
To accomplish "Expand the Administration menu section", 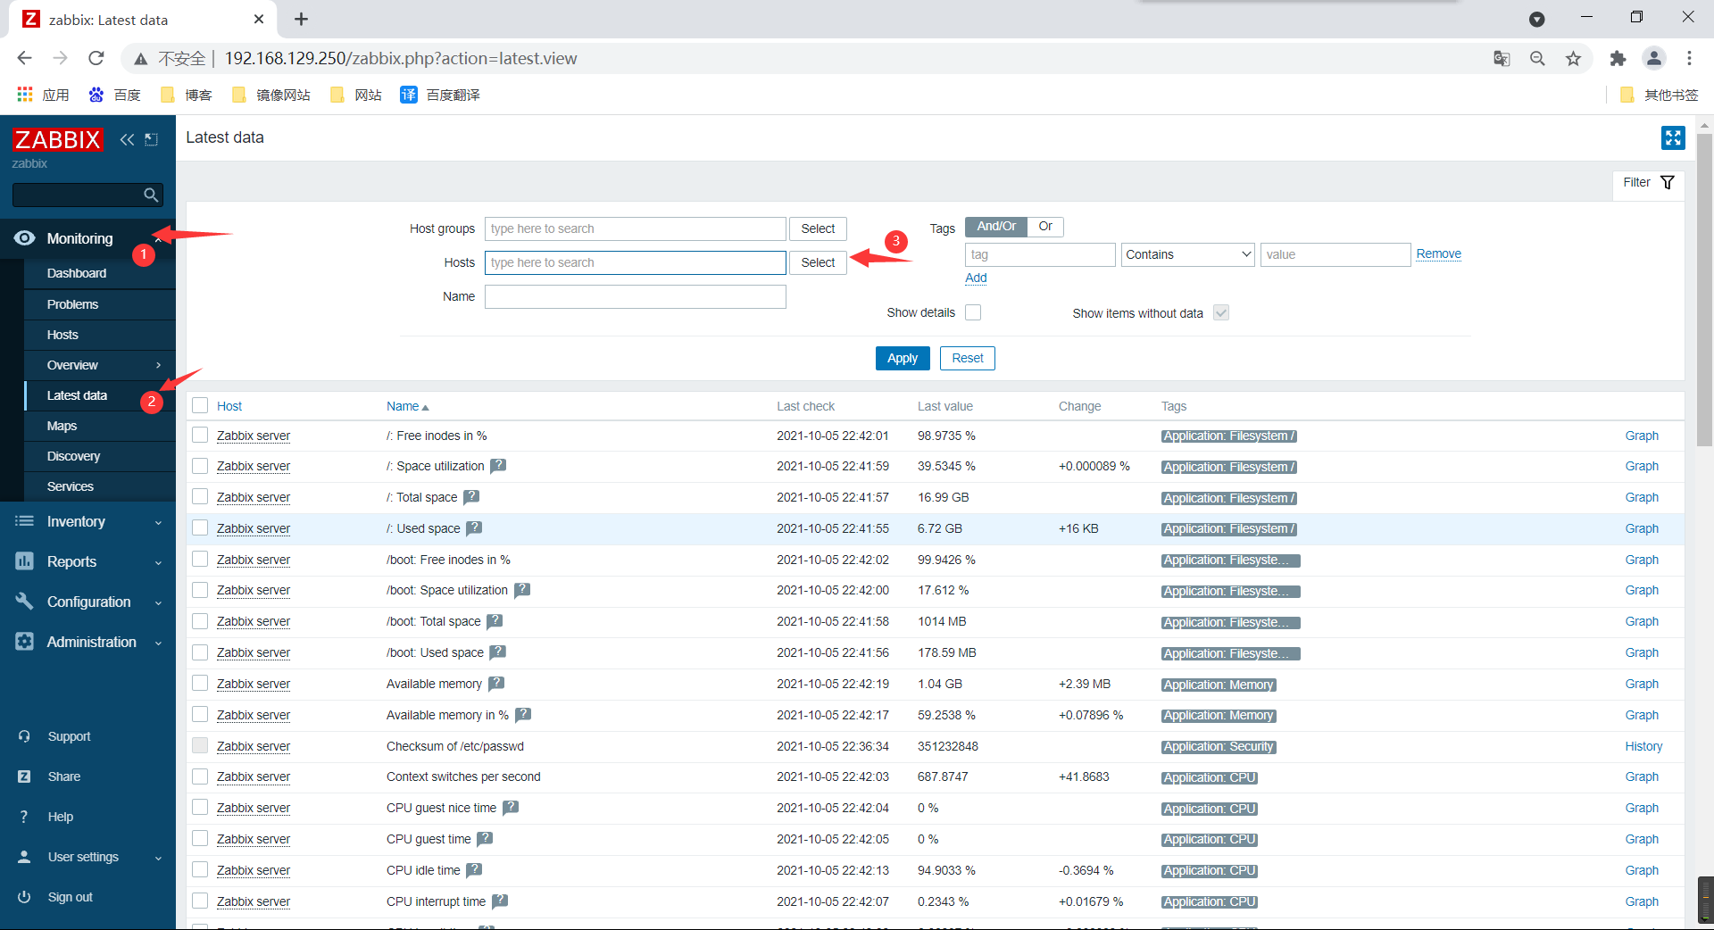I will tap(87, 643).
